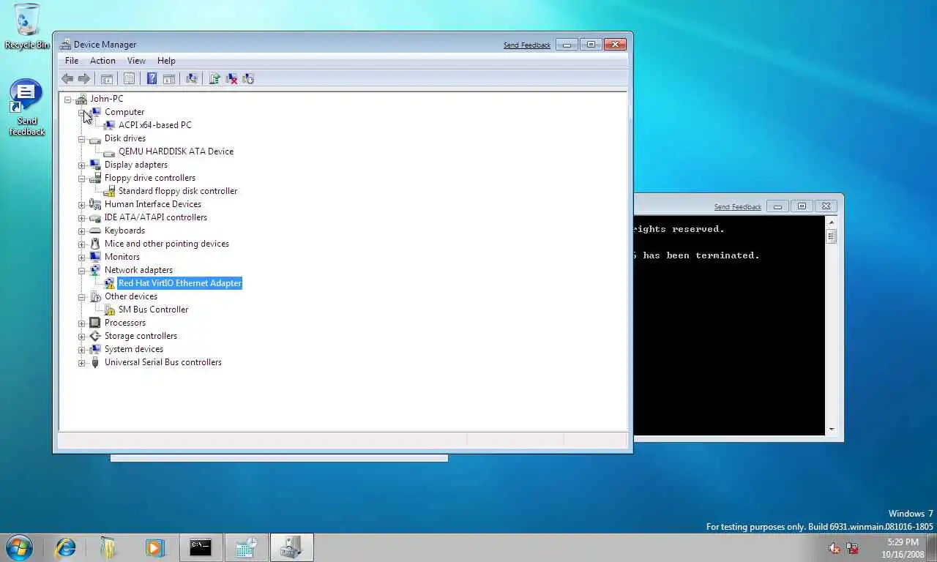Viewport: 937px width, 562px height.
Task: Select the Network adapters label
Action: tap(138, 270)
